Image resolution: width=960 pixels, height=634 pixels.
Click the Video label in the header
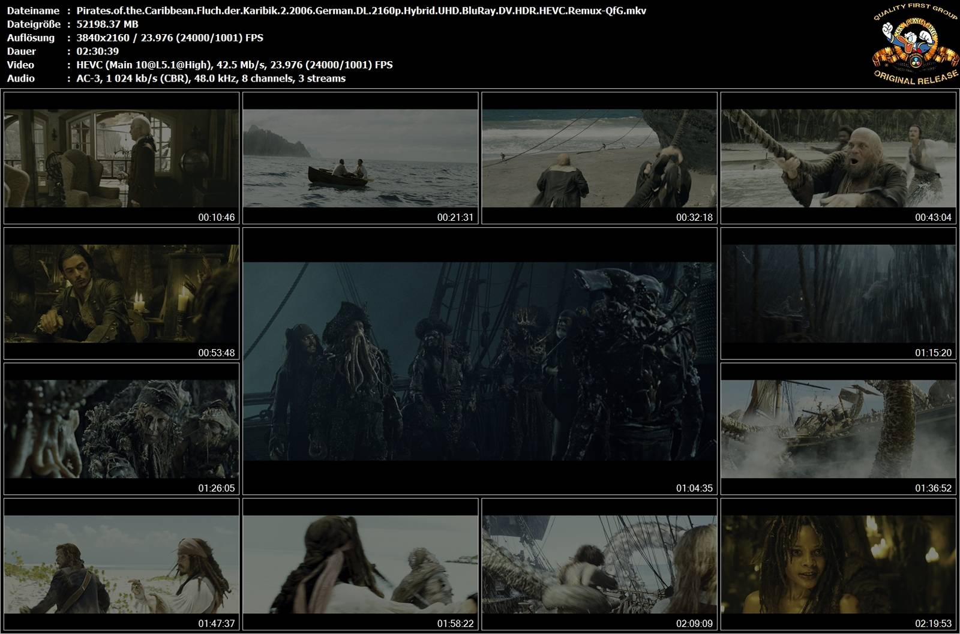20,65
